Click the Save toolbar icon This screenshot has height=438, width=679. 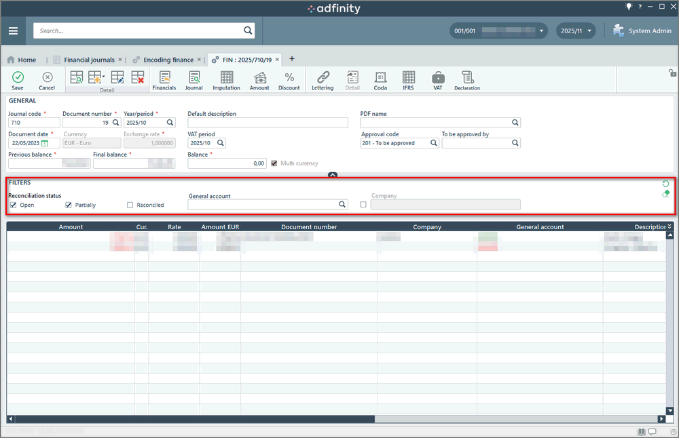(18, 79)
